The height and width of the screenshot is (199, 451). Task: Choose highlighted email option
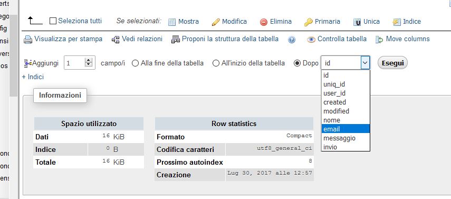[346, 129]
